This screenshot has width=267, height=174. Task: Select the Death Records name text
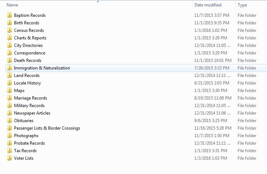point(28,60)
